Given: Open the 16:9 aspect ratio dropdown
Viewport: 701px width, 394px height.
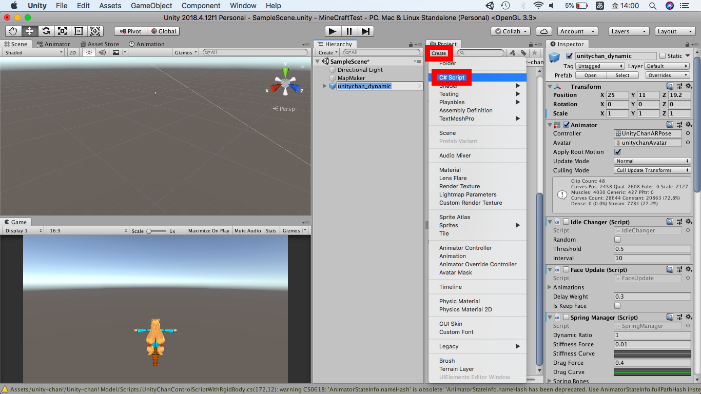Looking at the screenshot, I should [87, 231].
